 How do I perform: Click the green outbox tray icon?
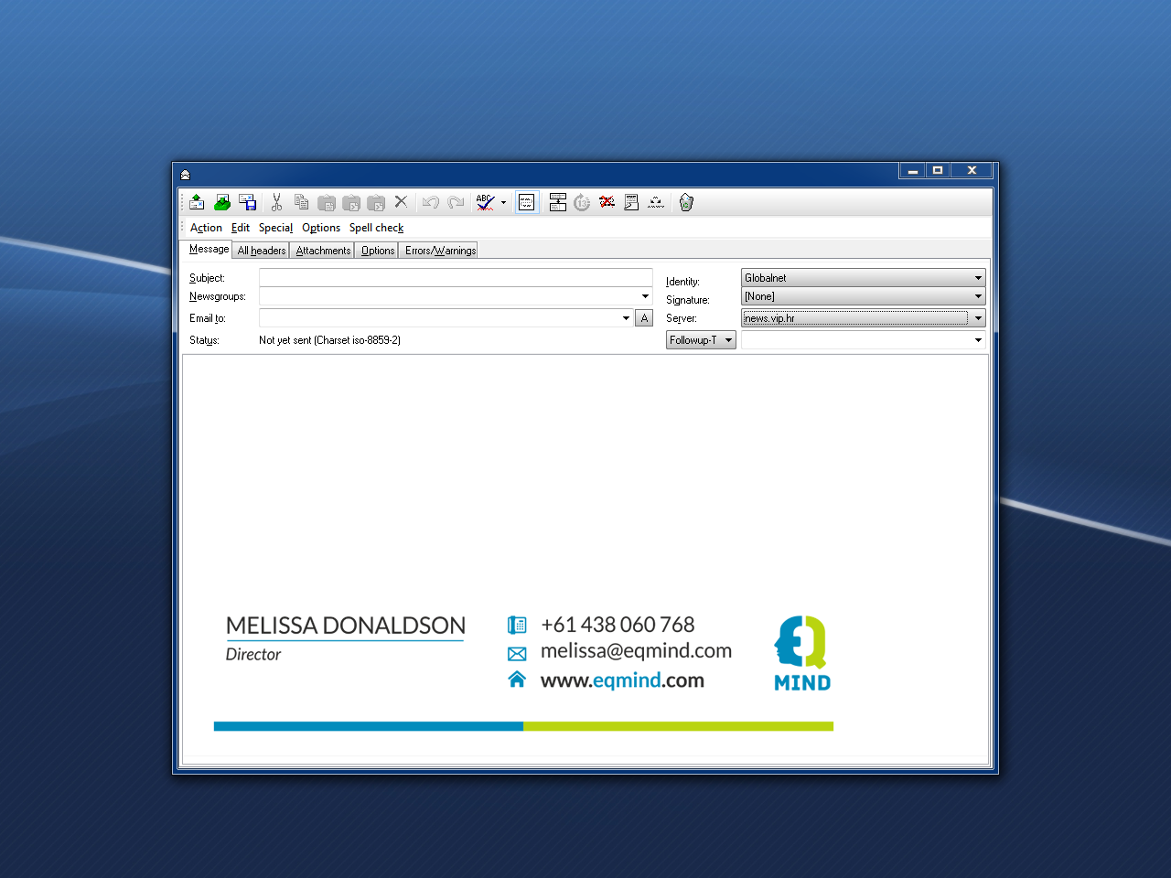(221, 202)
